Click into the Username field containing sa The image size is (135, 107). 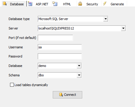[x=60, y=47]
